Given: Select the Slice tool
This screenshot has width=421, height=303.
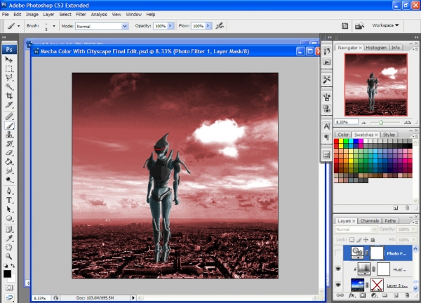Looking at the screenshot, I should pos(9,105).
